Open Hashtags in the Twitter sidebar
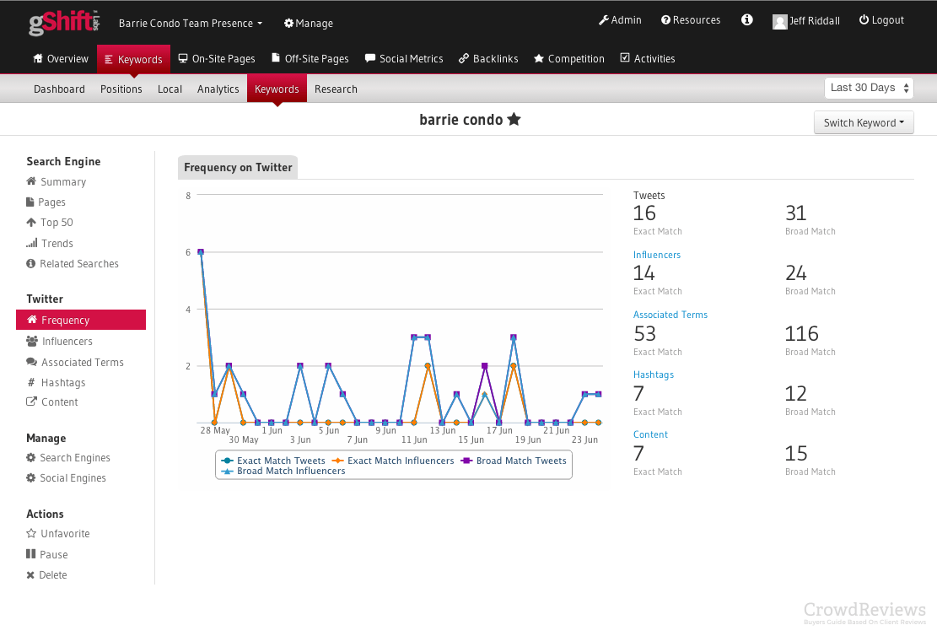The image size is (937, 636). 62,382
